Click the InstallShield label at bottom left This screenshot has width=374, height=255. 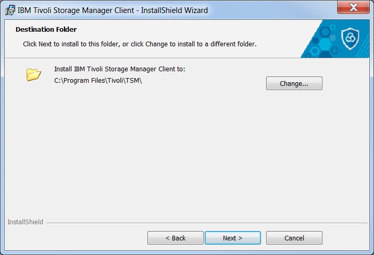pyautogui.click(x=25, y=222)
